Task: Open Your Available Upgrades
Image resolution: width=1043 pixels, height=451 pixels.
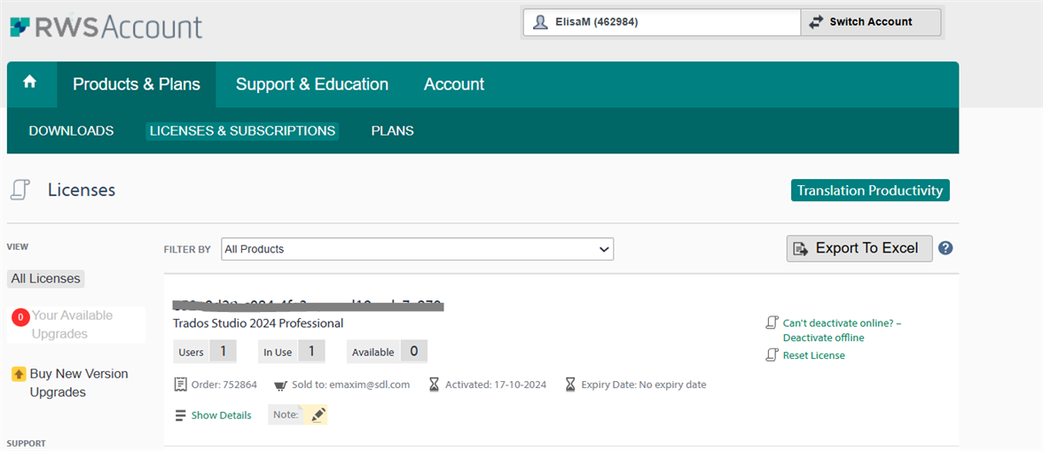Action: coord(72,325)
